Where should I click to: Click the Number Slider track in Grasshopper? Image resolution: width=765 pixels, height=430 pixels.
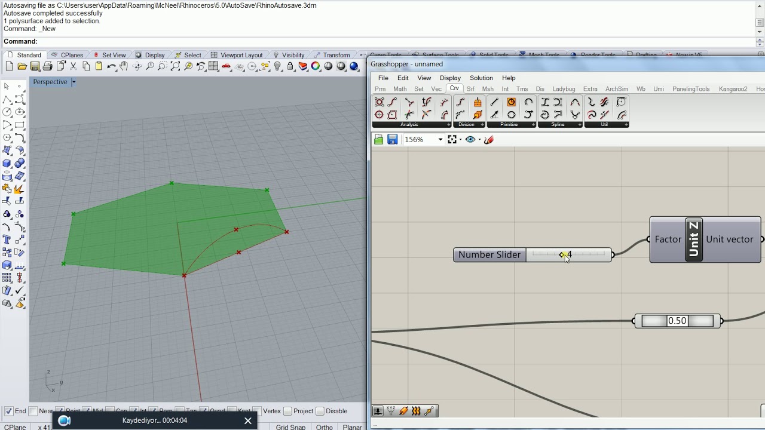click(x=569, y=255)
